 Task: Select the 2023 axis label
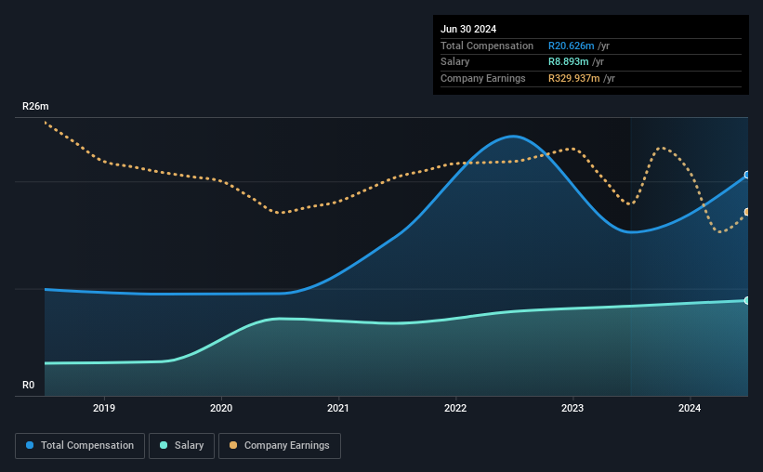pos(572,408)
